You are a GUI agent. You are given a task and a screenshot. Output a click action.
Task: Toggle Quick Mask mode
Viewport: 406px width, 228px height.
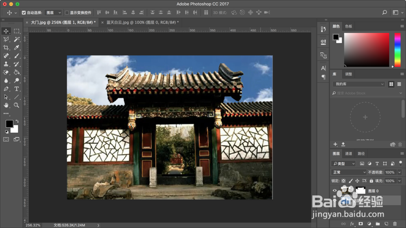pyautogui.click(x=6, y=139)
